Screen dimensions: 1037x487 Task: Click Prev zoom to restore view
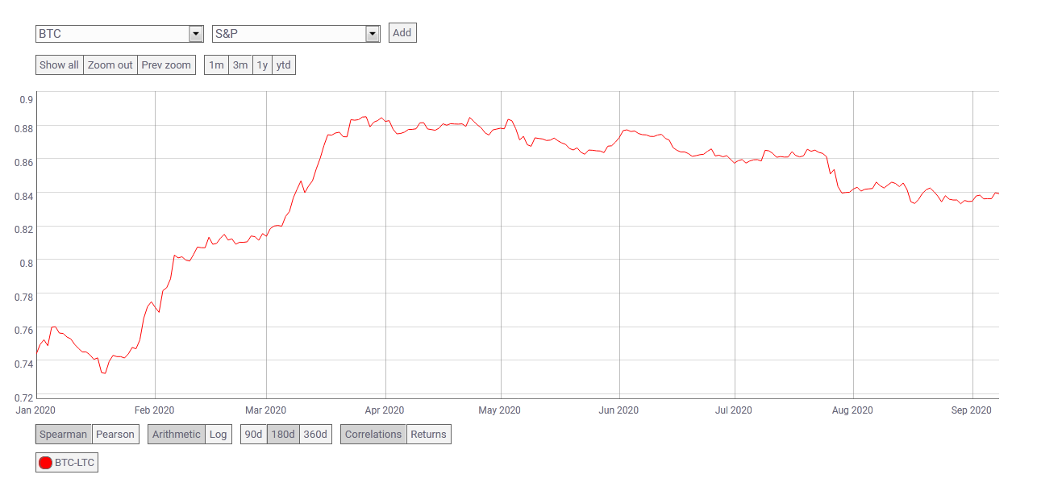[x=166, y=65]
